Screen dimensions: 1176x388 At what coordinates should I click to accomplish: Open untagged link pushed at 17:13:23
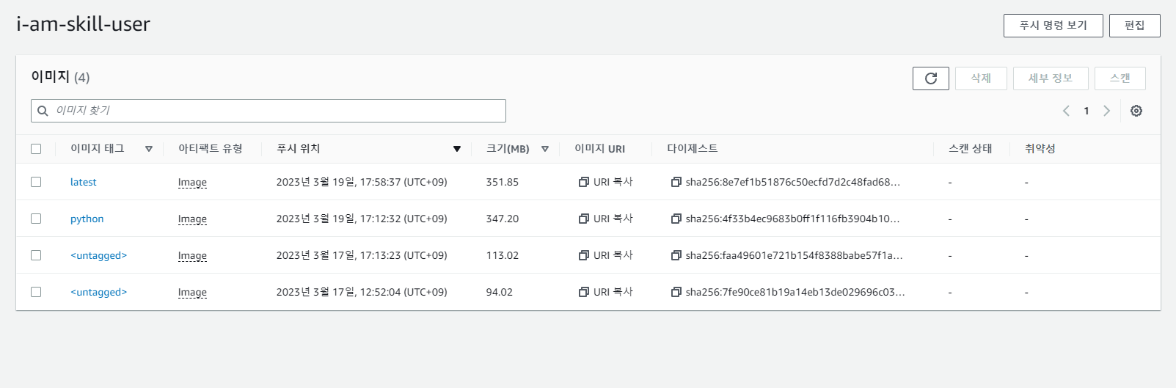[98, 255]
